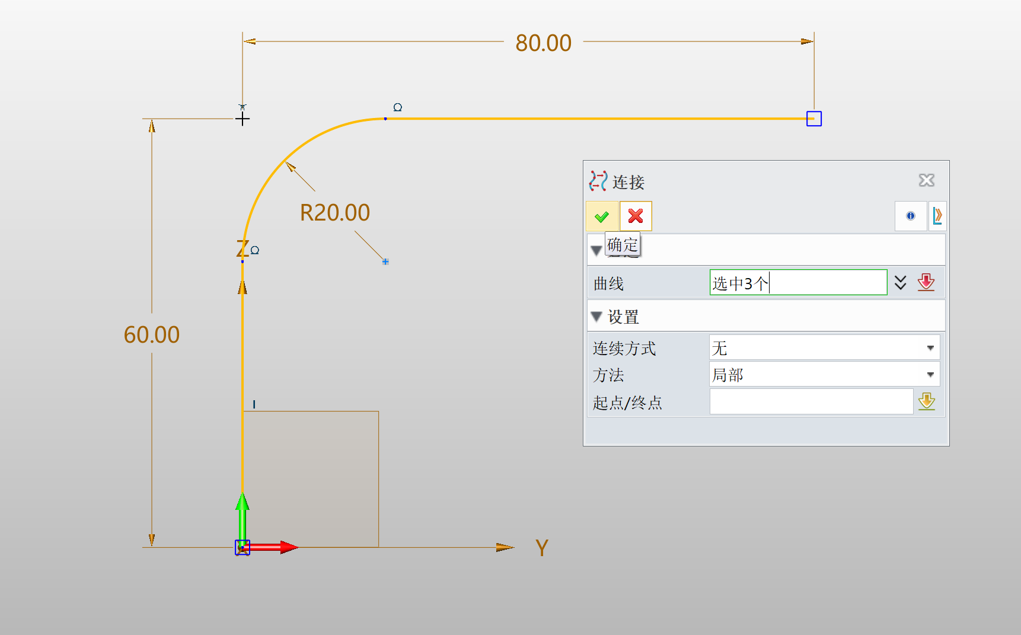Collapse the 设置 section
The height and width of the screenshot is (635, 1021).
(x=597, y=317)
